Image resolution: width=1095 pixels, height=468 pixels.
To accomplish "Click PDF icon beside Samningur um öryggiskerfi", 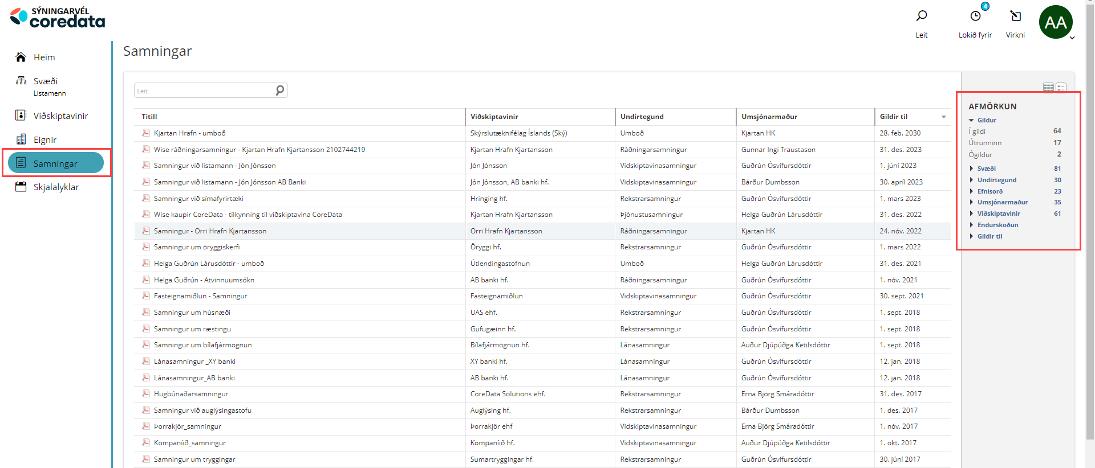I will coord(146,247).
